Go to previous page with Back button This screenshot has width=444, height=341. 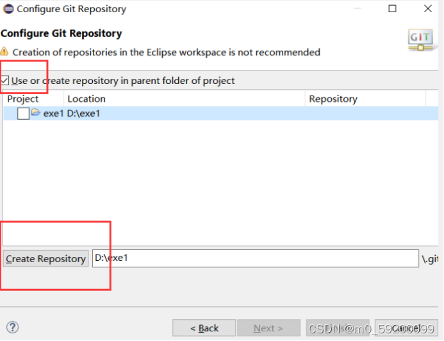pyautogui.click(x=204, y=328)
